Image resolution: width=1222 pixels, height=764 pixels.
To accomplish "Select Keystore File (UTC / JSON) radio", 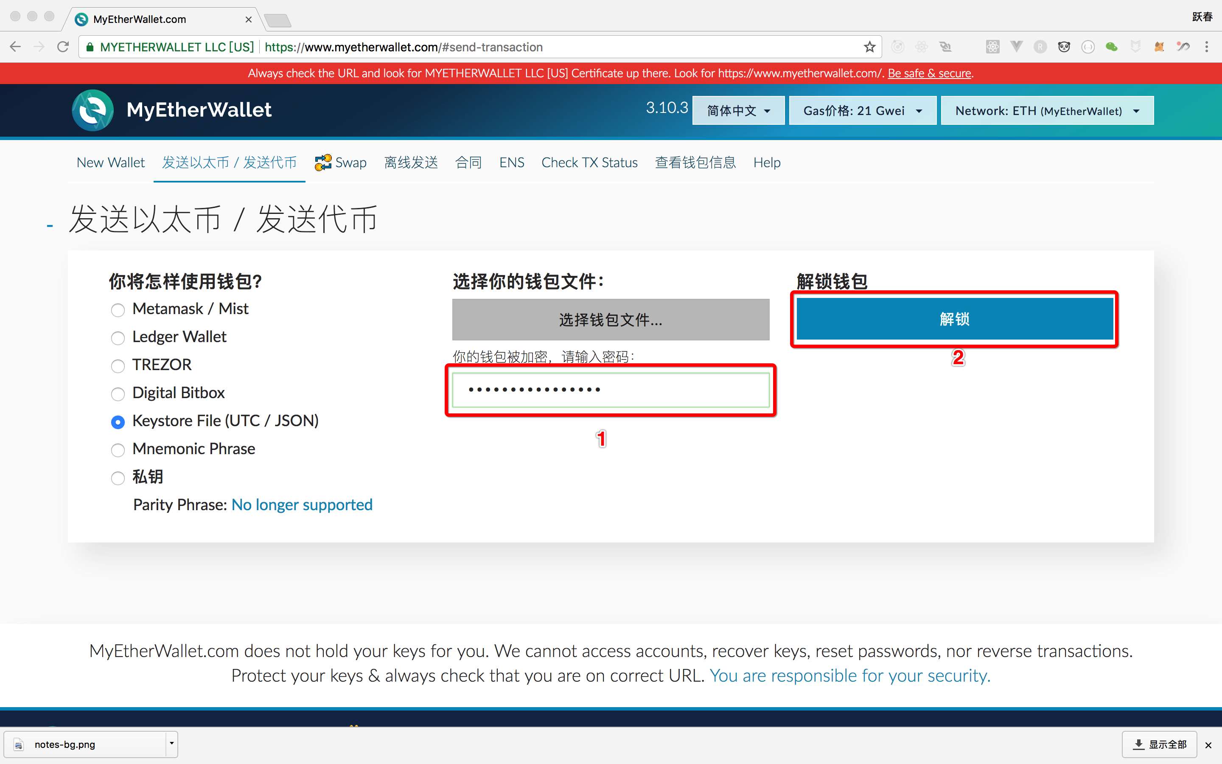I will [118, 422].
